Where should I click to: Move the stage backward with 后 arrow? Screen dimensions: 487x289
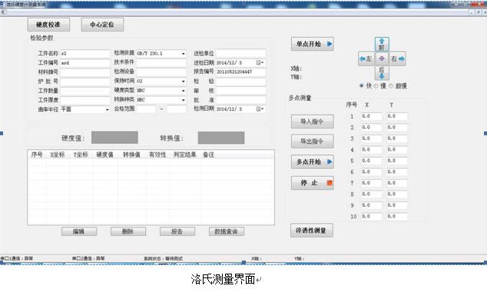point(382,73)
